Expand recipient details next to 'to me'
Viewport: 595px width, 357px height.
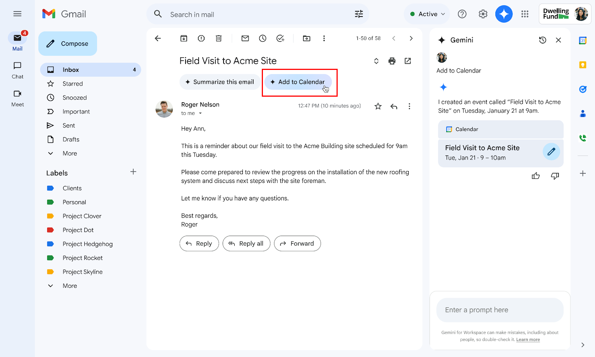pos(200,113)
